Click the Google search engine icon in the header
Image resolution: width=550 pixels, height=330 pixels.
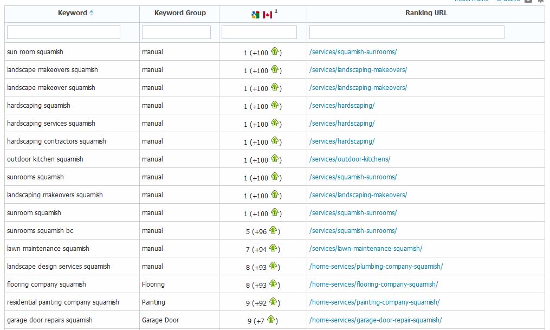(x=255, y=15)
